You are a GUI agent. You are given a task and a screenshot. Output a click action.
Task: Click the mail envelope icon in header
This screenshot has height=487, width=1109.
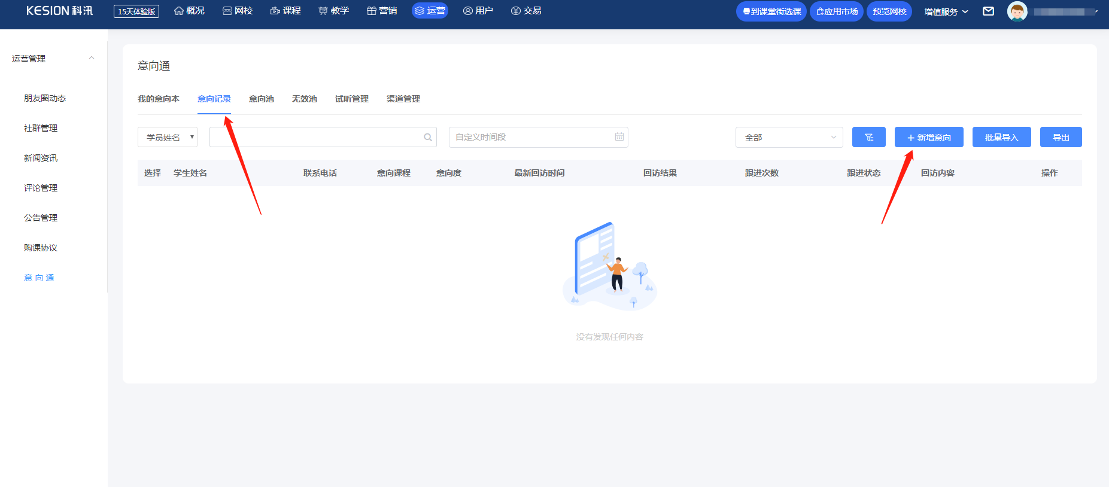pos(989,11)
